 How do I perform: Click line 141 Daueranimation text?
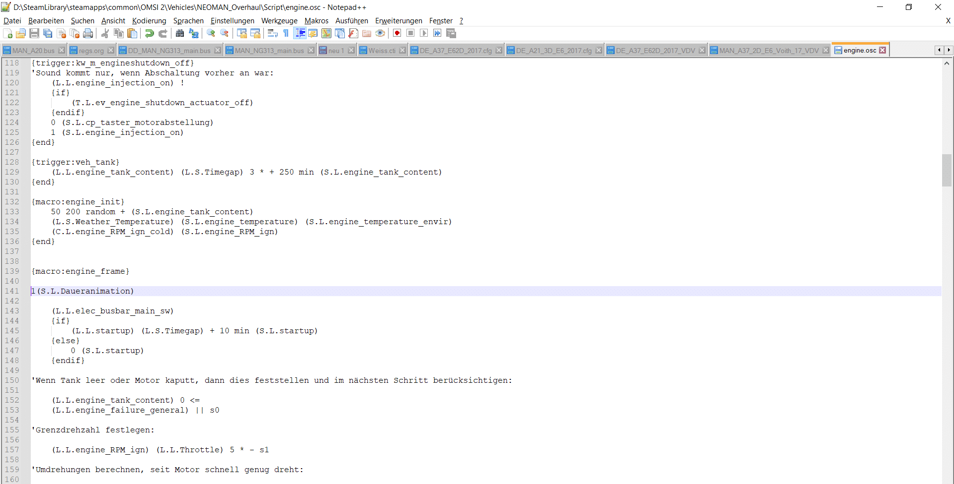[x=85, y=291]
